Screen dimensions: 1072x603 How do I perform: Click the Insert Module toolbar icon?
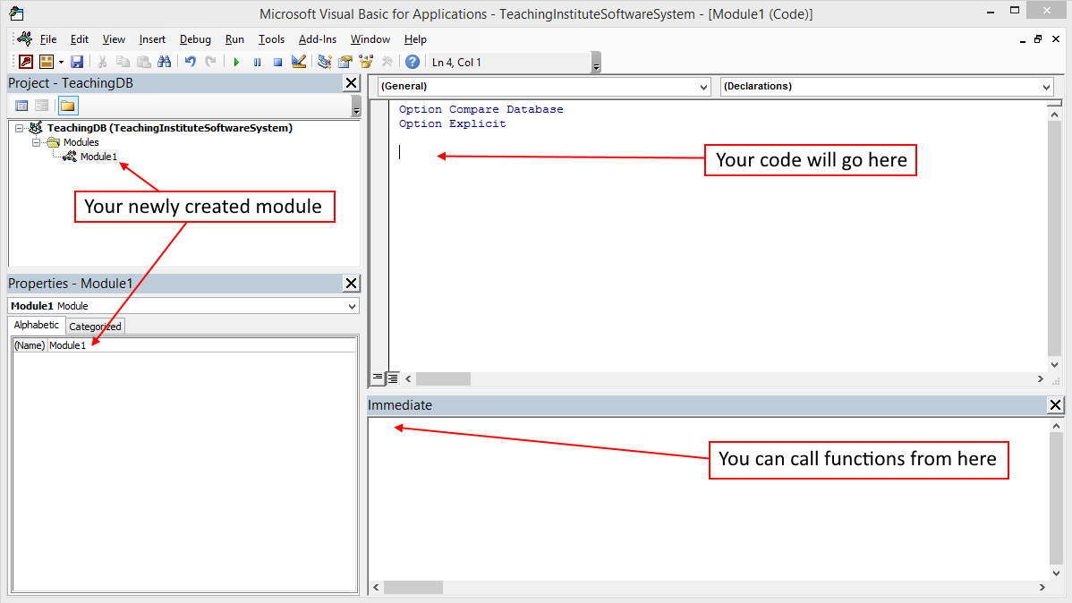(47, 63)
